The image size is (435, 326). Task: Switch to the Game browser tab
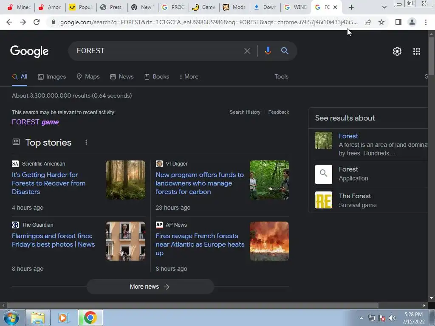click(x=204, y=7)
